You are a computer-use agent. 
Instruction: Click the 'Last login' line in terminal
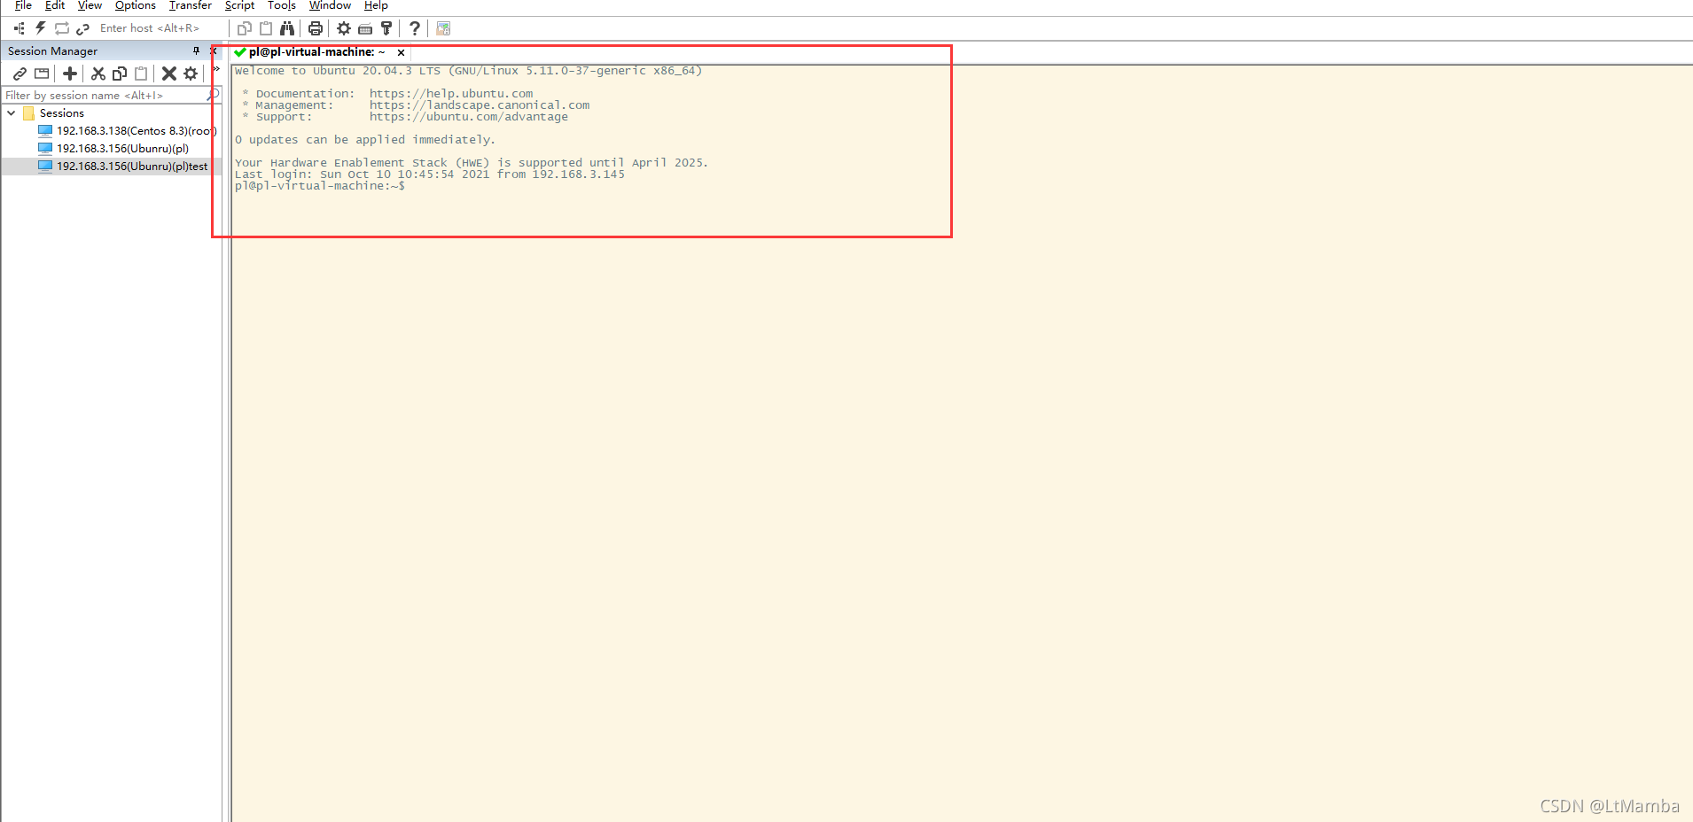430,174
